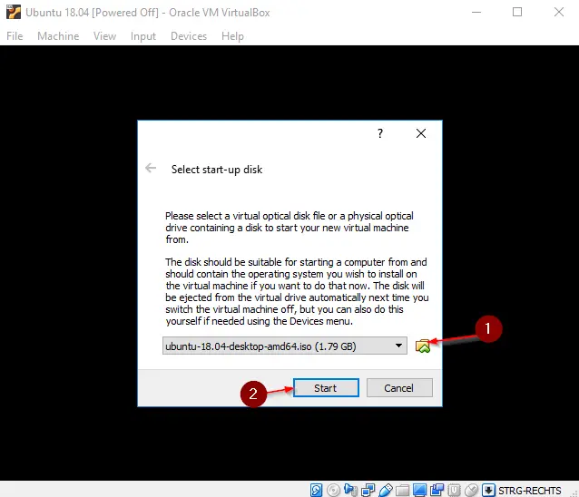
Task: Click the keyboard capture arrow icon
Action: click(x=488, y=490)
